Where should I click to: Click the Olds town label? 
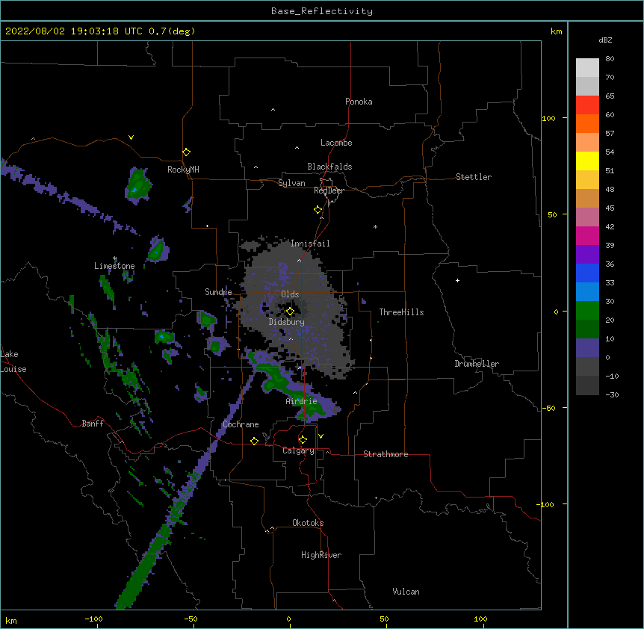[x=290, y=294]
